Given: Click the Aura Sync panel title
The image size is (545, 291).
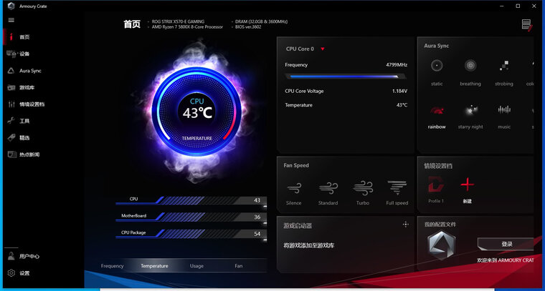Looking at the screenshot, I should [x=437, y=46].
